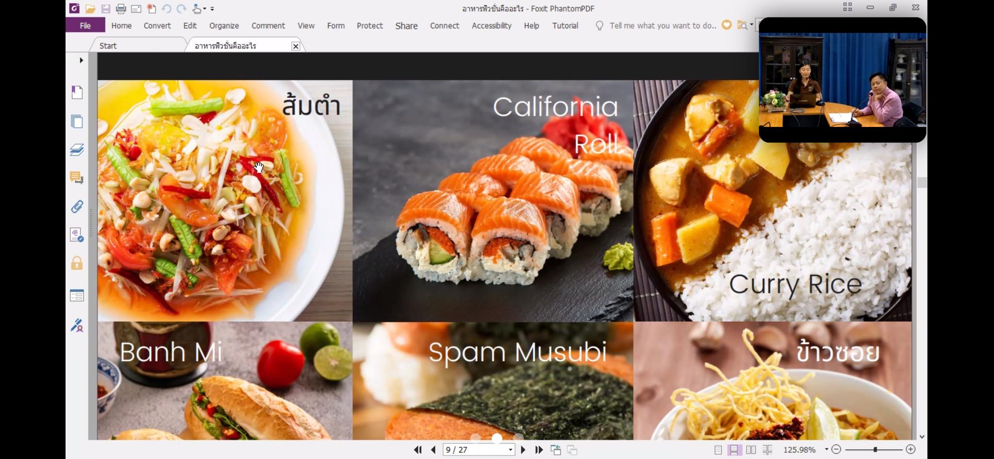Image resolution: width=994 pixels, height=459 pixels.
Task: Open the touch mode dropdown arrow
Action: pos(204,9)
